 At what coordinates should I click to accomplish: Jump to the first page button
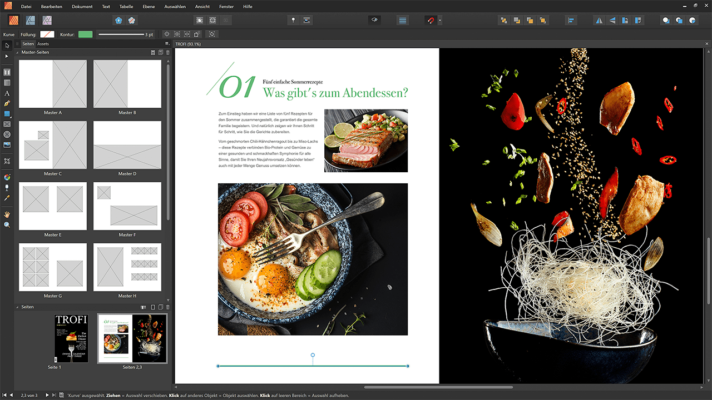pyautogui.click(x=4, y=395)
